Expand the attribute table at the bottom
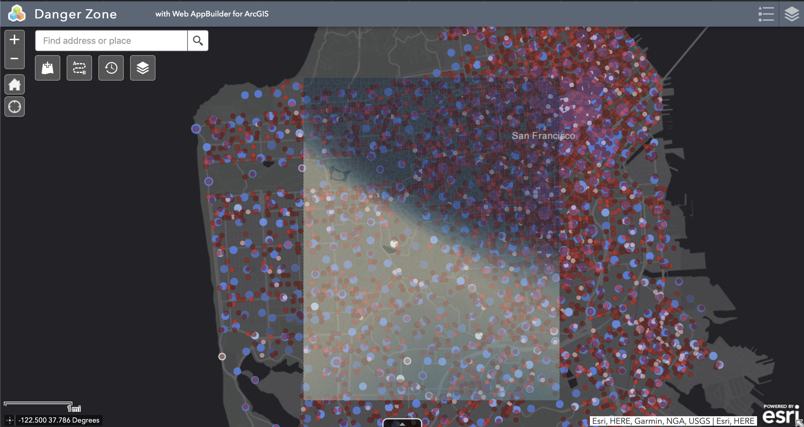Screen dimensions: 804x427 click(402, 423)
